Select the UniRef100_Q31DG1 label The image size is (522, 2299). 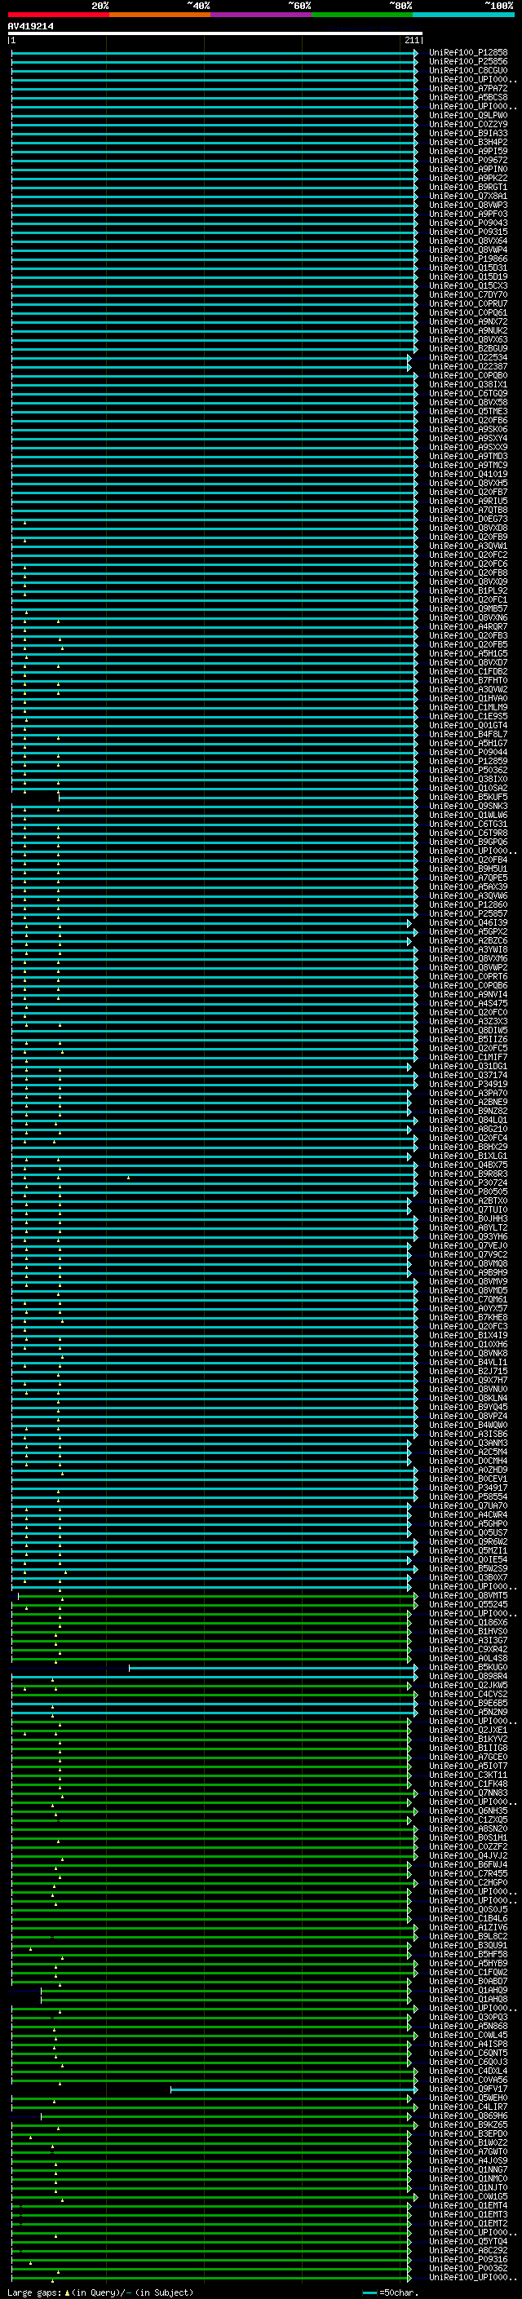[x=468, y=1067]
